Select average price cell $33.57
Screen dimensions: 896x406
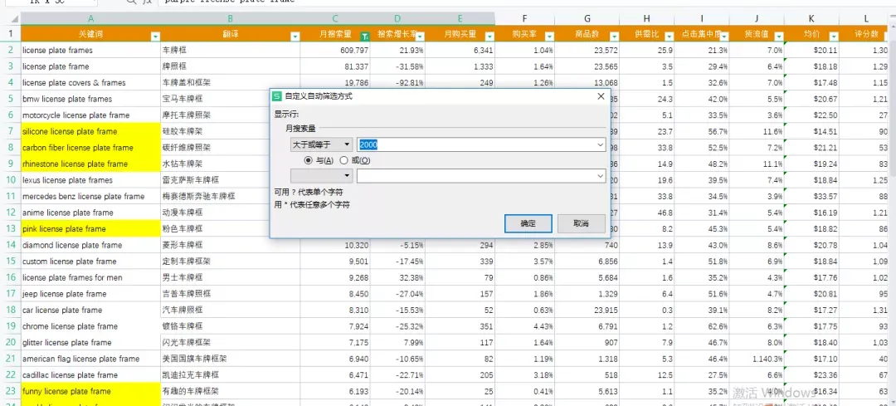click(x=811, y=196)
